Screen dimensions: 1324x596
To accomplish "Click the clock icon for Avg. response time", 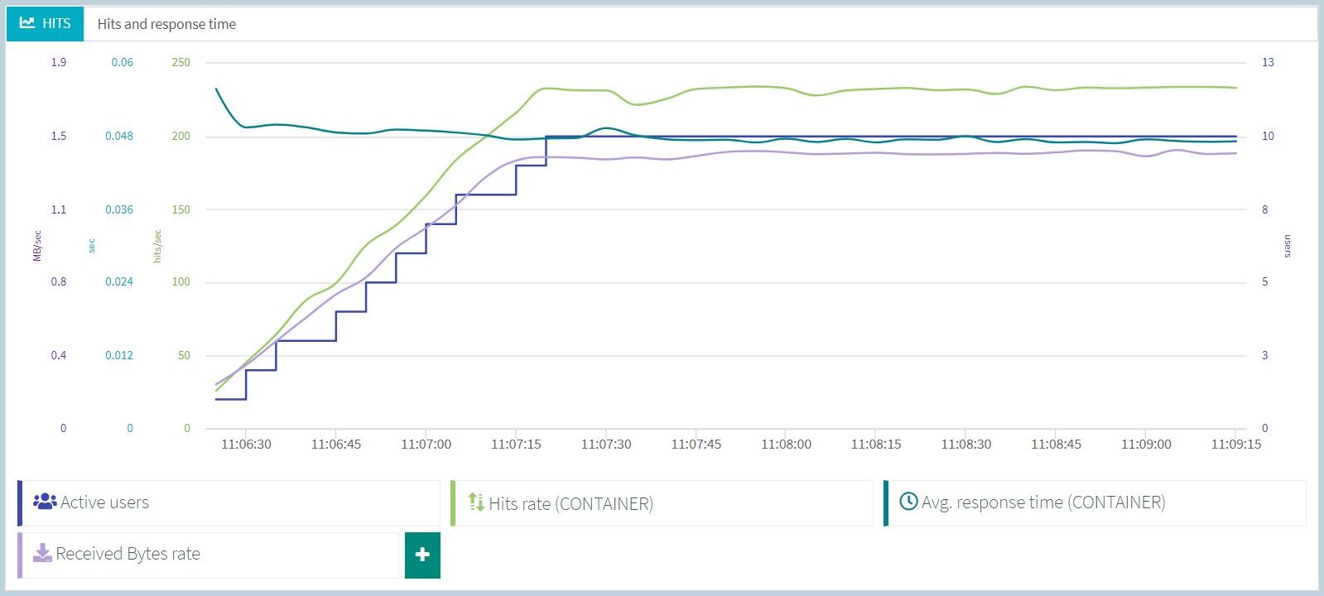I will (908, 502).
